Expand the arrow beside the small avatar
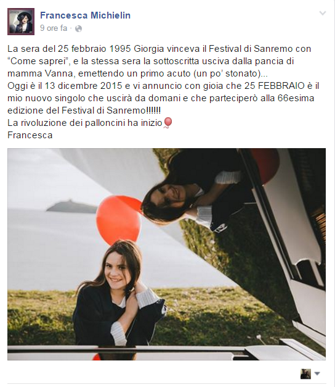Image resolution: width=335 pixels, height=387 pixels. pos(317,374)
